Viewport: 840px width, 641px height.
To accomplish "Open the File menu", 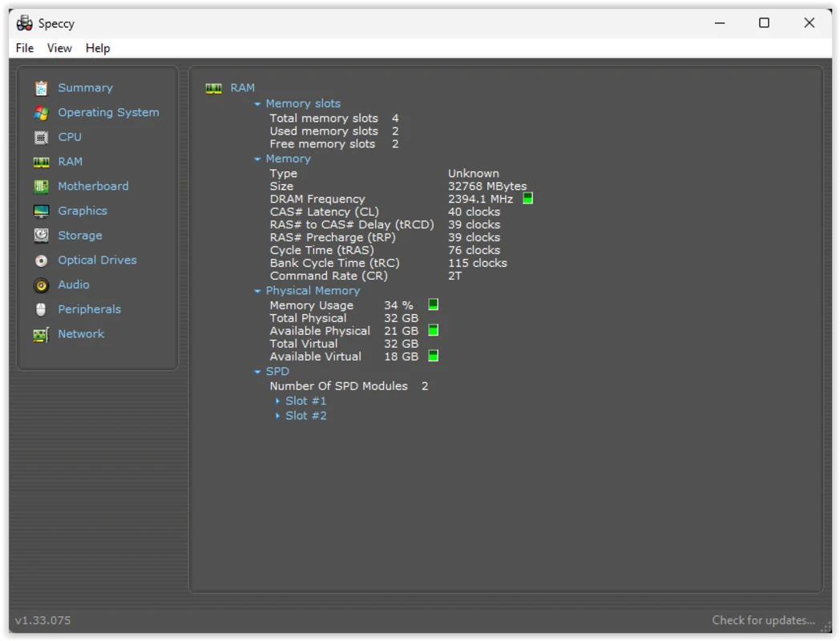I will pyautogui.click(x=24, y=48).
